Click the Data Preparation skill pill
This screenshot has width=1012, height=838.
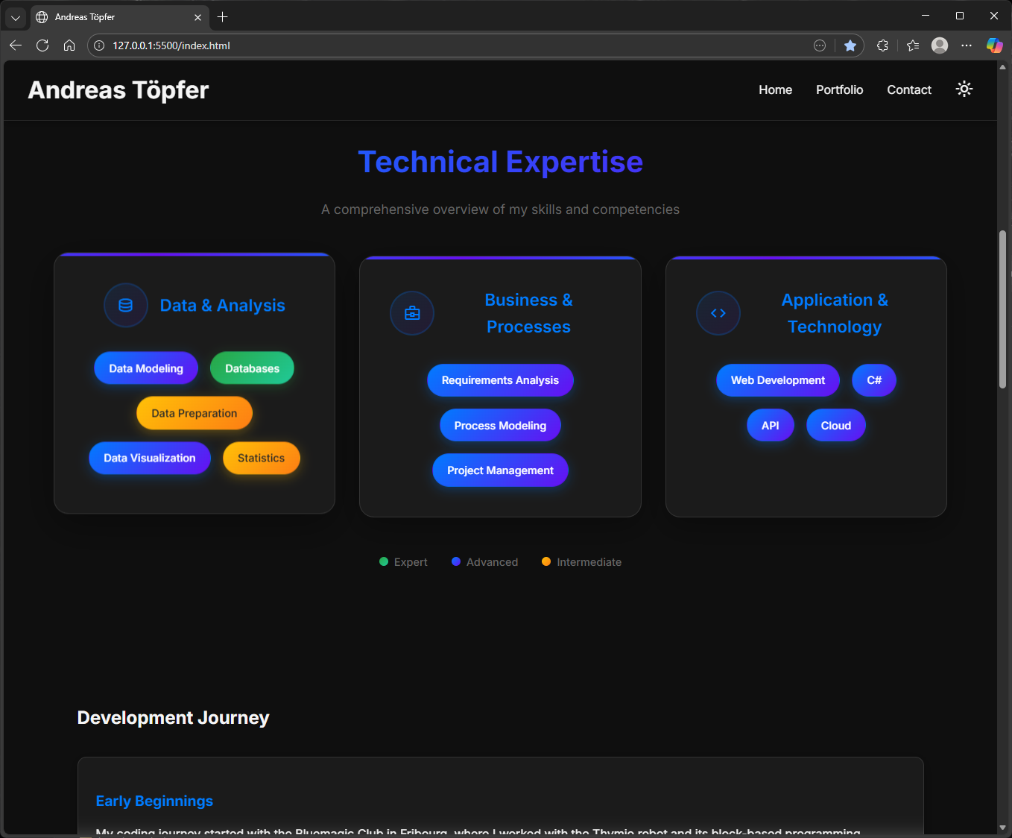point(195,413)
